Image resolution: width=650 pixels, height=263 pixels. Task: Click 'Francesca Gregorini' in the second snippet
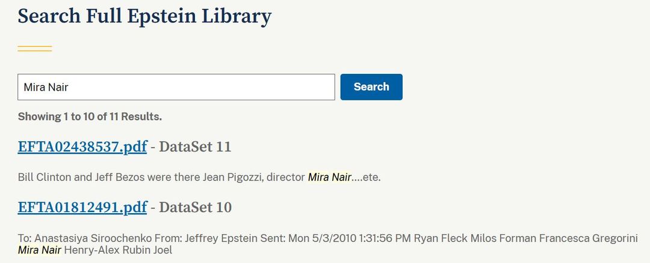588,238
